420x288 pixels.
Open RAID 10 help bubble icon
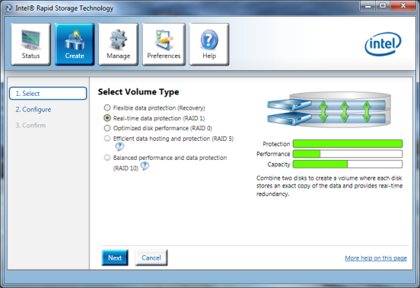[x=145, y=166]
